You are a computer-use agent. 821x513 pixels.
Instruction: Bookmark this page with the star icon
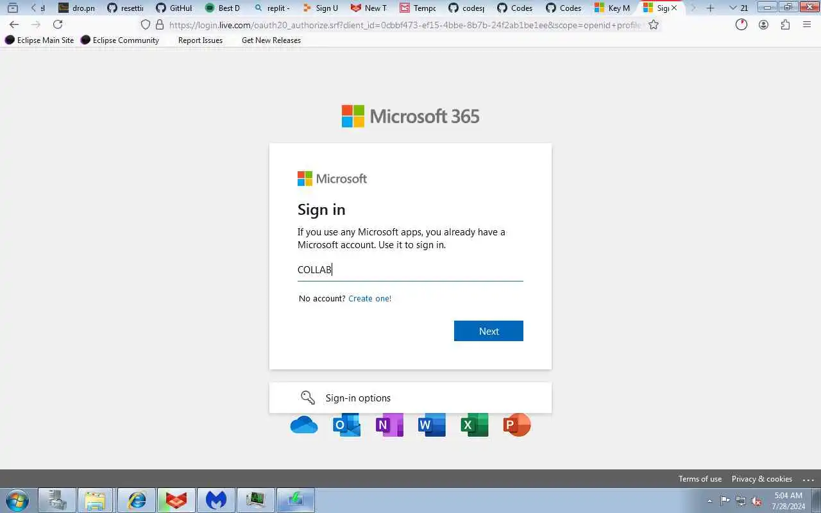(654, 24)
